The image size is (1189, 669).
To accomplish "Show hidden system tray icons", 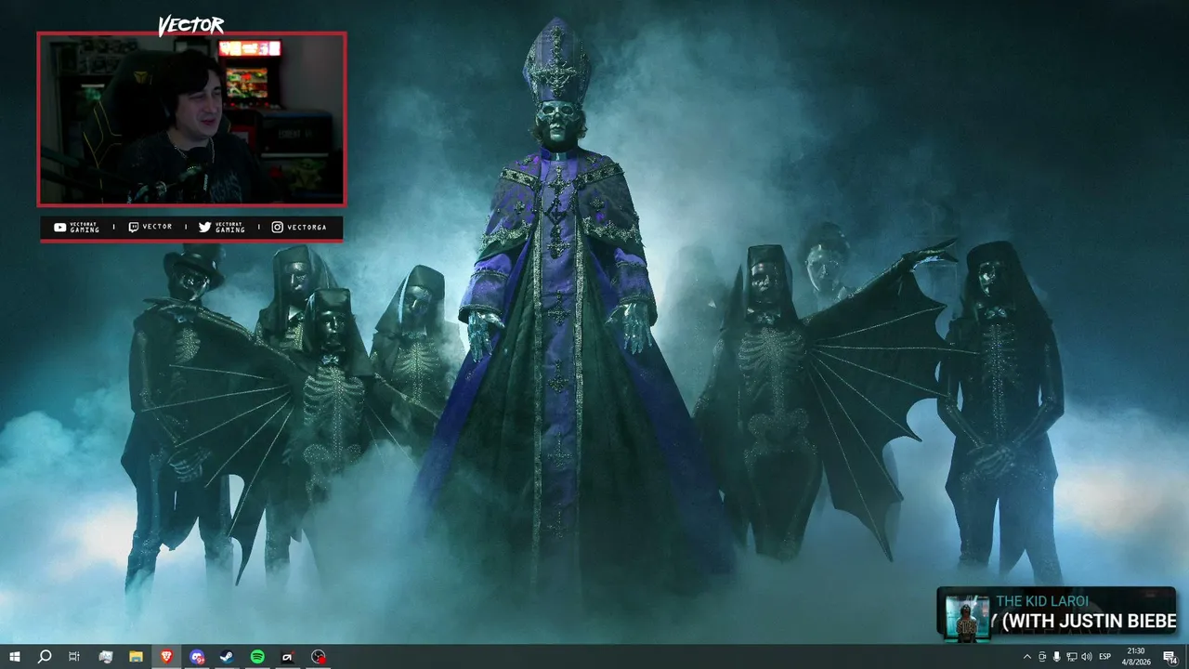I will pos(1026,657).
